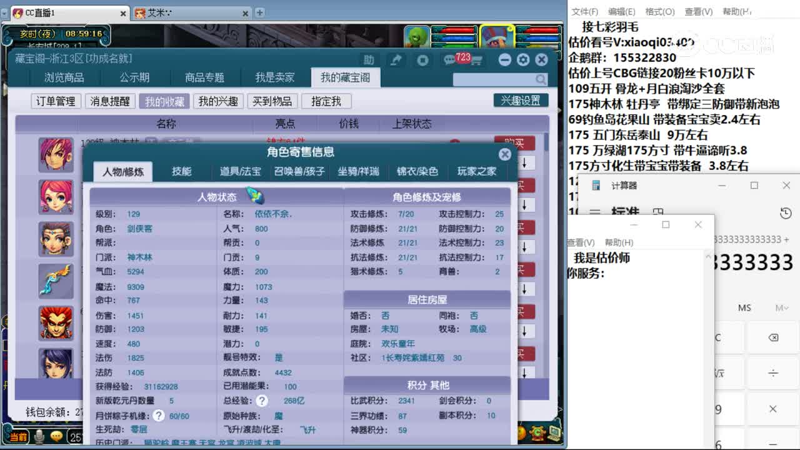Open the chat messages icon showing 723 unread

click(449, 58)
